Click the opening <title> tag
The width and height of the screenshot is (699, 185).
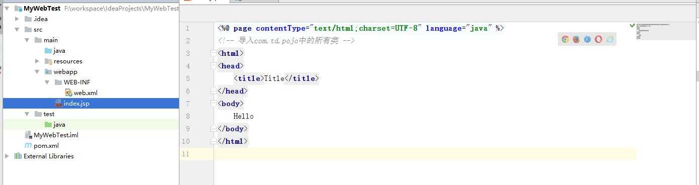(x=249, y=78)
